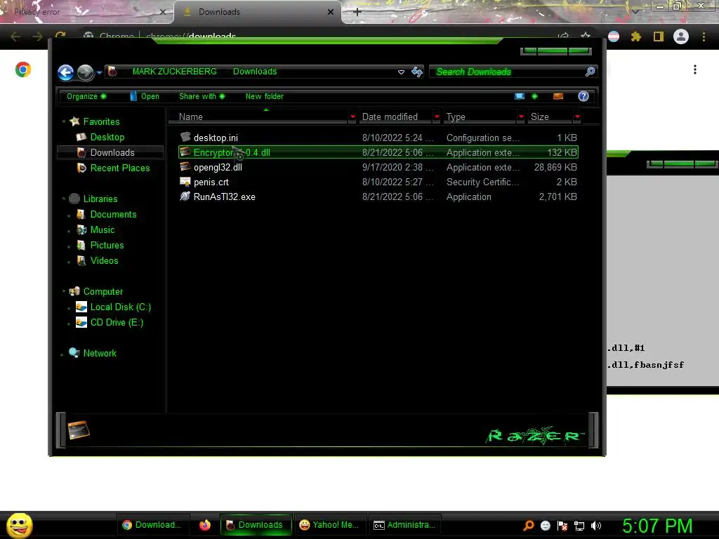719x539 pixels.
Task: Sort by the Date modified column header
Action: point(395,117)
